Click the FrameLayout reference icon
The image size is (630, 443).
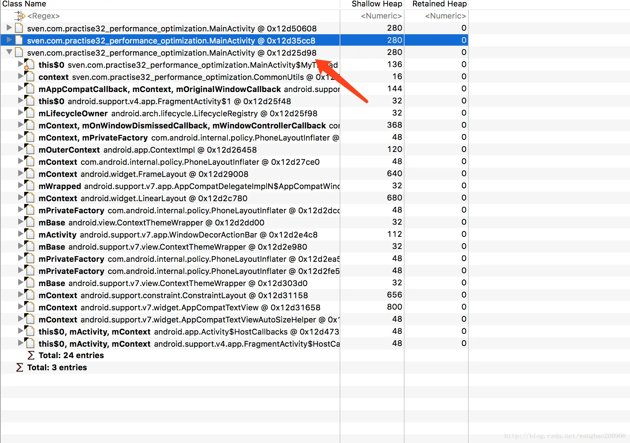coord(29,174)
